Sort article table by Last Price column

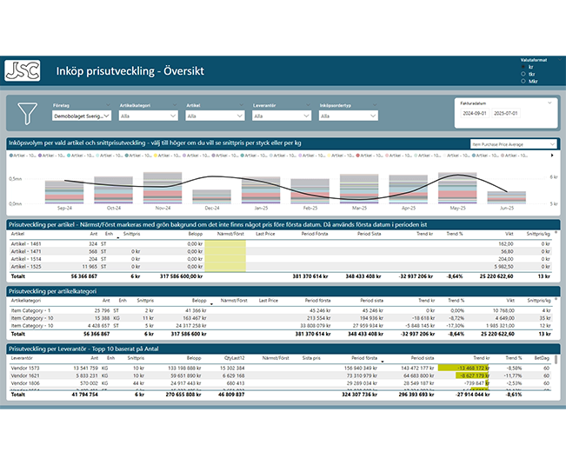265,234
